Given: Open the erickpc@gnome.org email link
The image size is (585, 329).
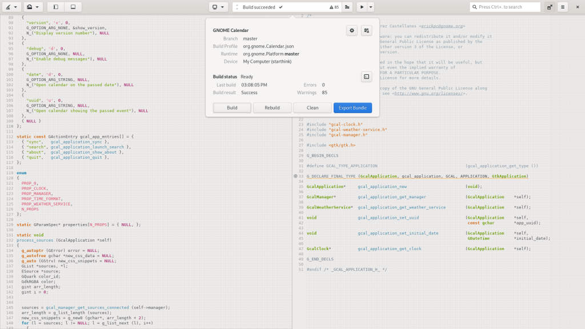Looking at the screenshot, I should [442, 26].
